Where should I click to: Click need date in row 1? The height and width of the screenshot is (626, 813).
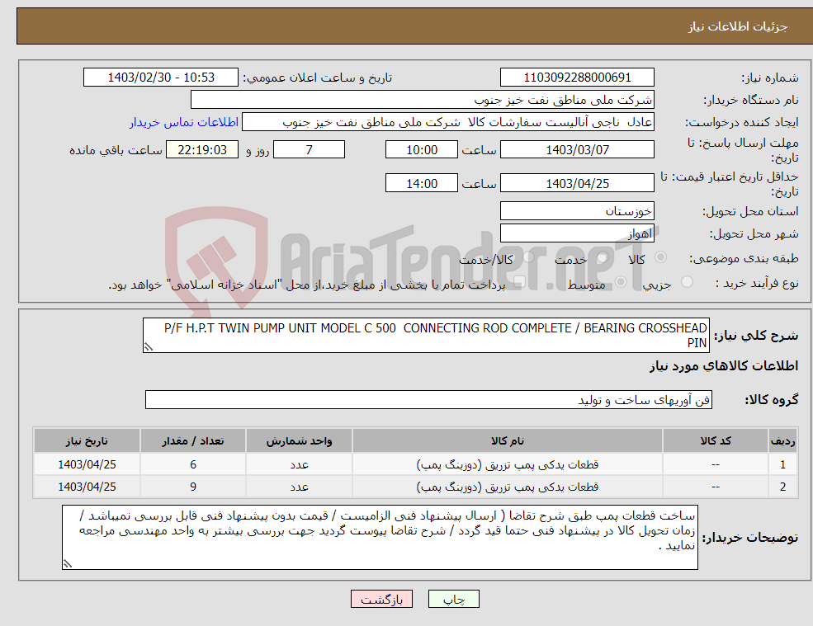87,464
